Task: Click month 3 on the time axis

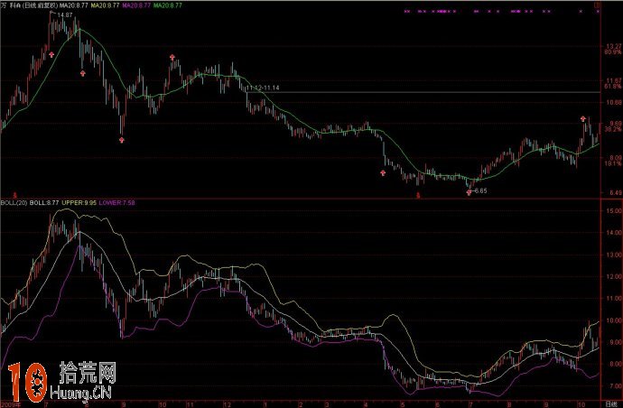Action: (x=327, y=404)
